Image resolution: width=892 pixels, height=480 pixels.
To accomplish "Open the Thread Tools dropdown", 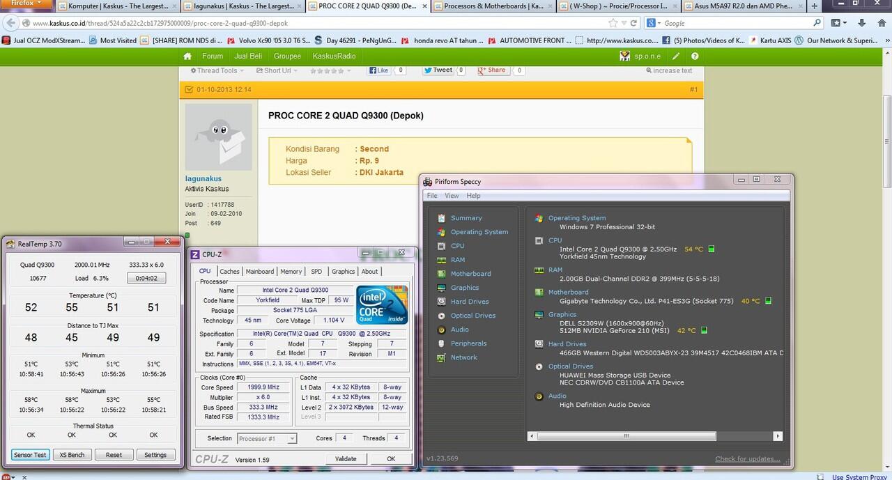I will pos(217,70).
